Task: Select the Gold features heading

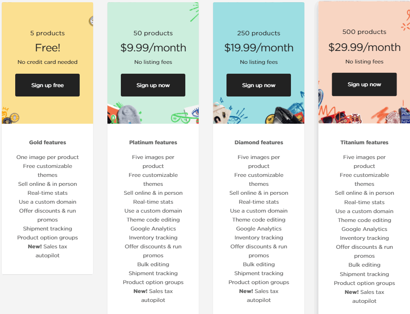Action: [47, 142]
